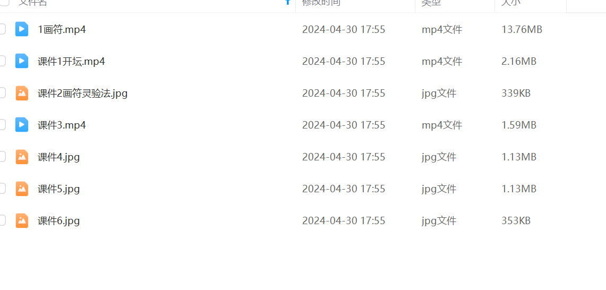Sort by the 大小 column header
Image resolution: width=606 pixels, height=290 pixels.
[x=511, y=2]
